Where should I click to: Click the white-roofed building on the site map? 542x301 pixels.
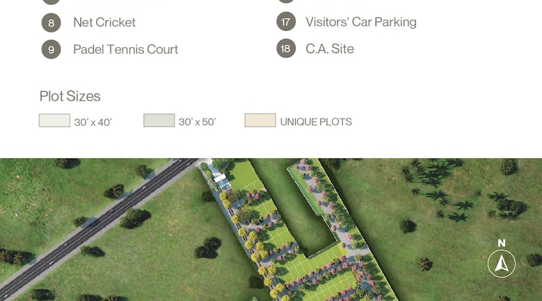(219, 177)
